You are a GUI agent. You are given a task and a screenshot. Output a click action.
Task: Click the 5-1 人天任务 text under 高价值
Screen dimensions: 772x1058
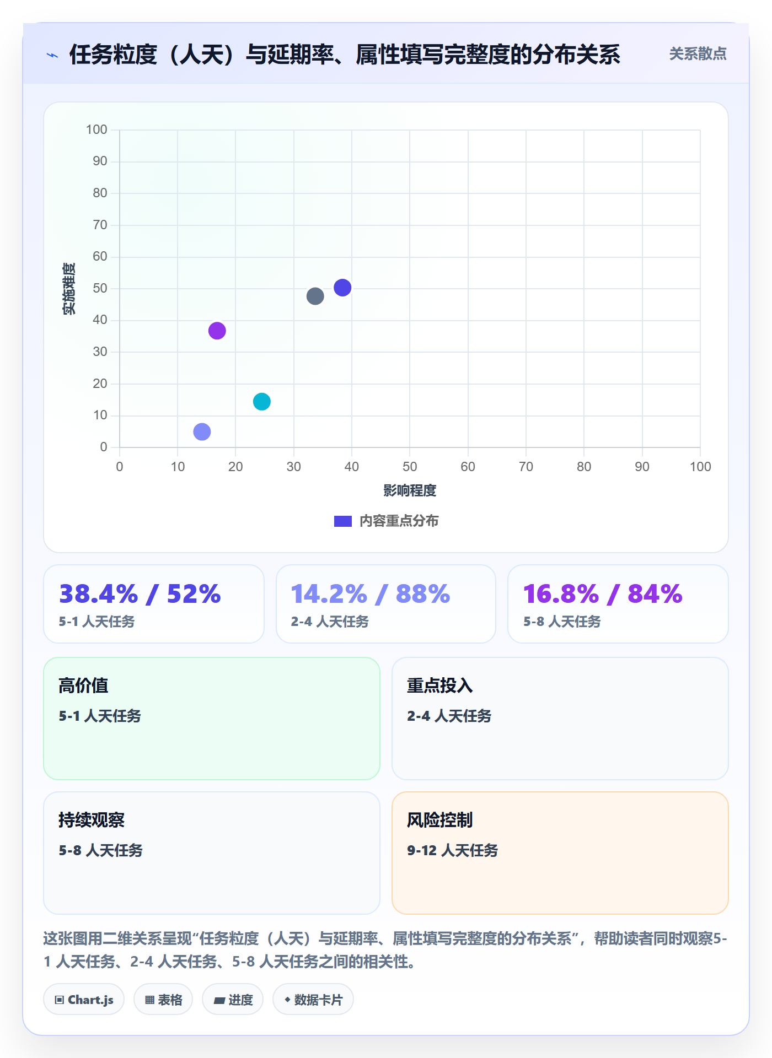[100, 716]
